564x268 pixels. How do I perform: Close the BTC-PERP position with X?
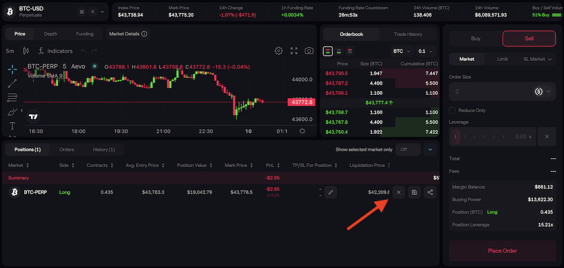(x=399, y=192)
